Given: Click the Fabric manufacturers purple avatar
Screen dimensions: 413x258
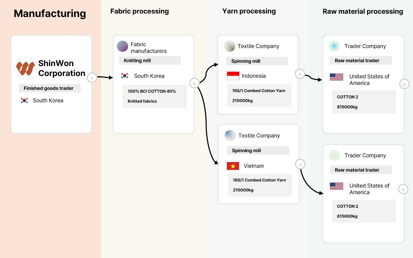Looking at the screenshot, I should [x=123, y=46].
